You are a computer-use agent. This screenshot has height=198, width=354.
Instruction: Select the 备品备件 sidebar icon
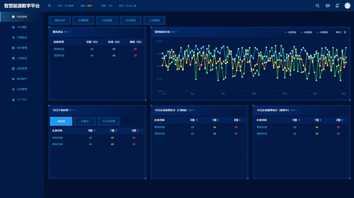13,79
